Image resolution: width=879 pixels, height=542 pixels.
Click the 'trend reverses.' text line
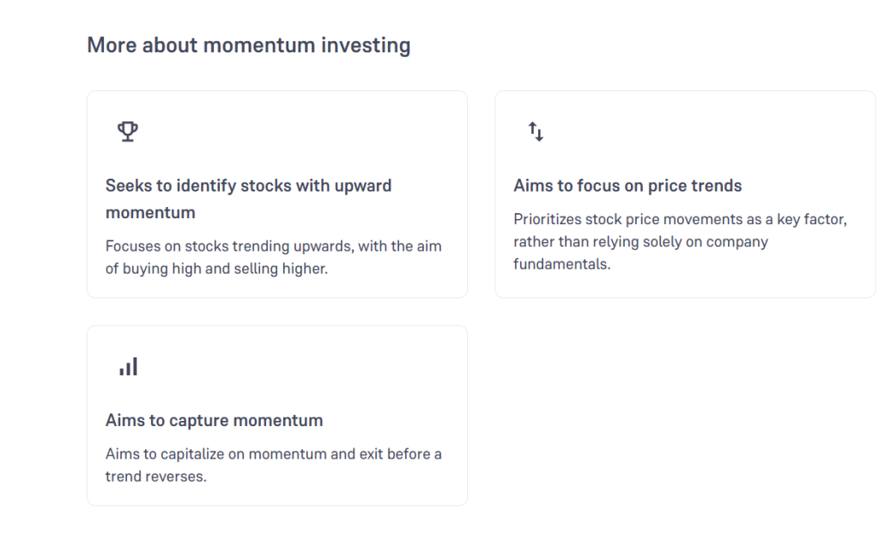(x=155, y=476)
